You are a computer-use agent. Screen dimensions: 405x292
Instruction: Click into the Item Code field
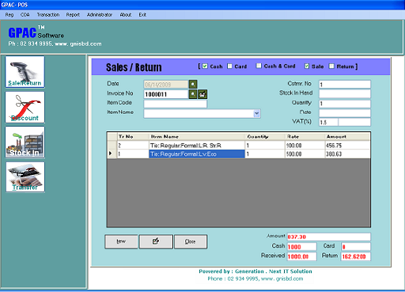pos(176,104)
